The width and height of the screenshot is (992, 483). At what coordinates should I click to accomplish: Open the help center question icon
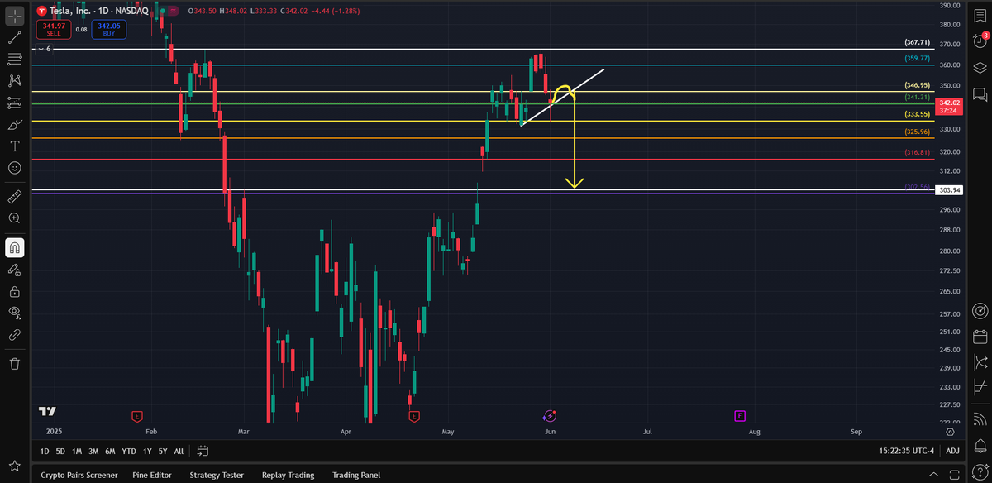pos(980,472)
